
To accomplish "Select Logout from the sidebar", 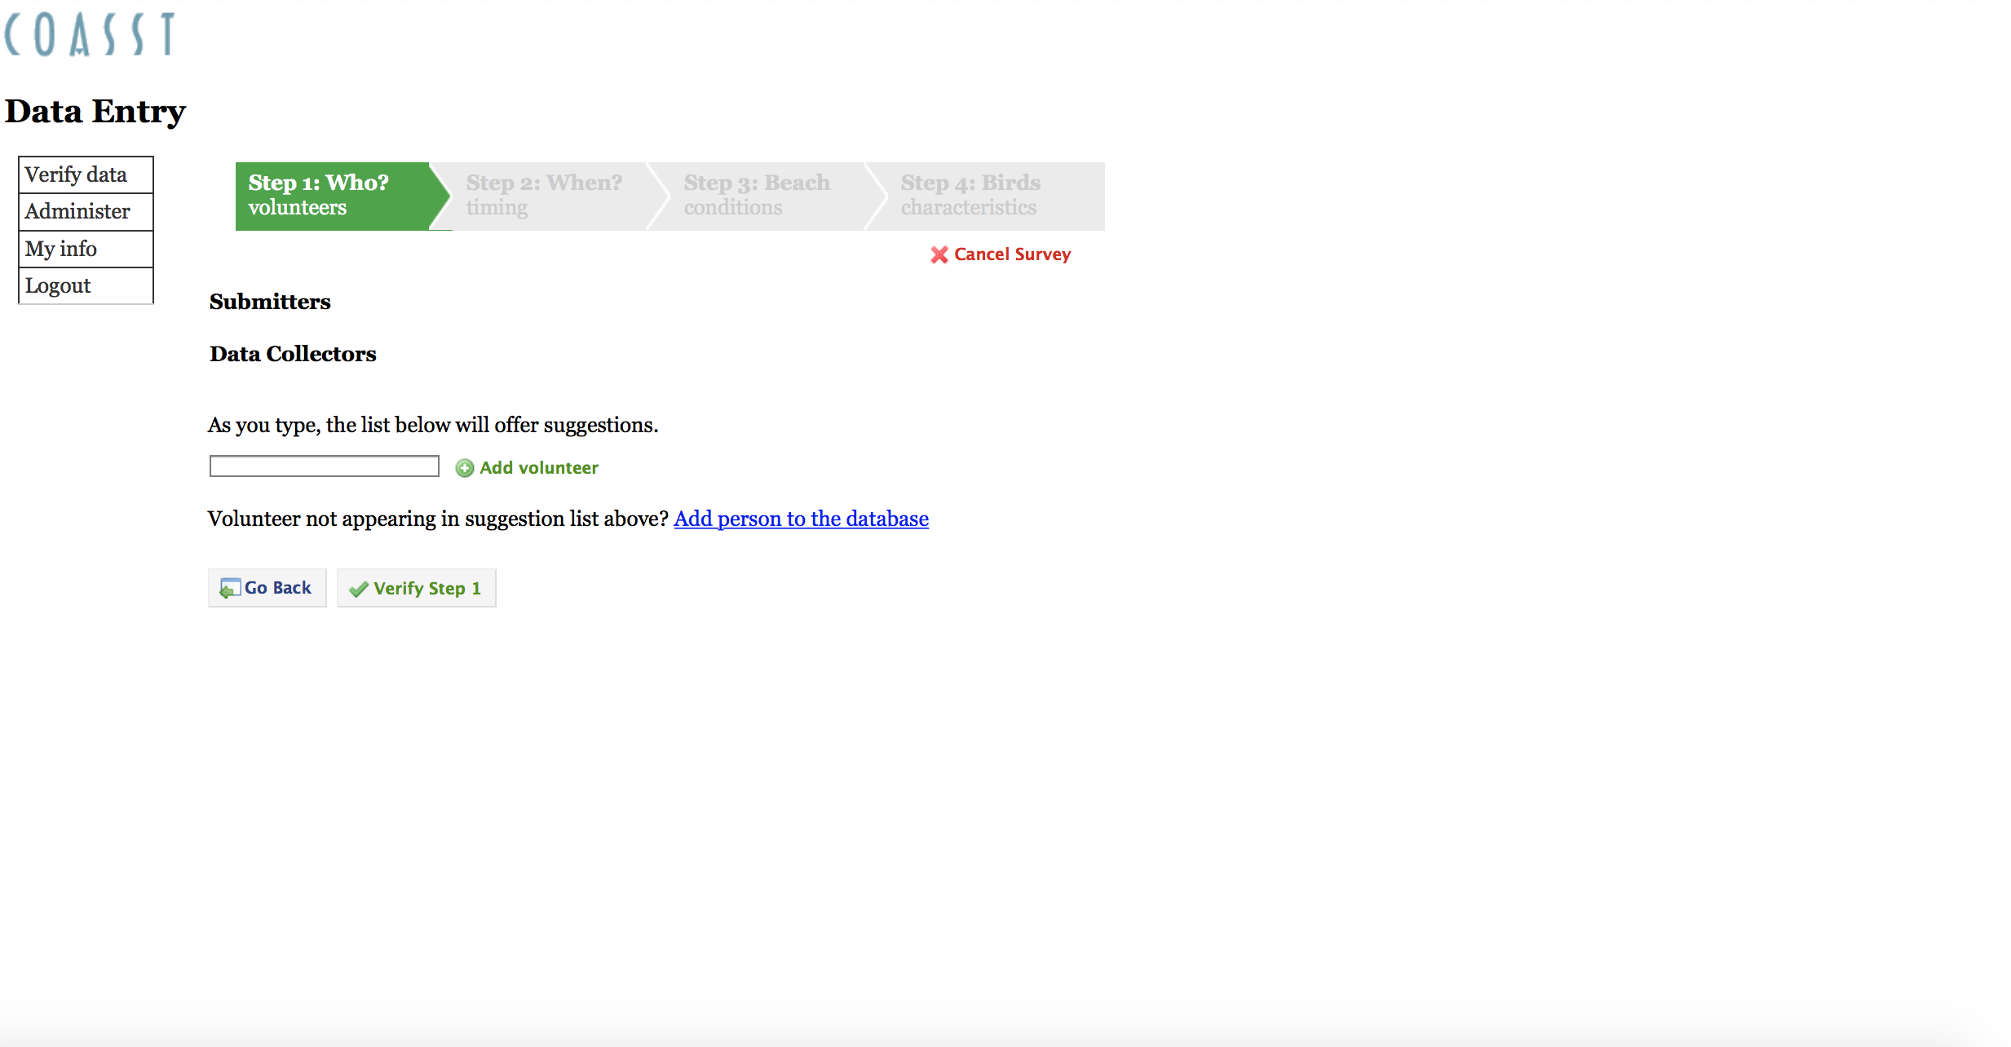I will pyautogui.click(x=86, y=285).
